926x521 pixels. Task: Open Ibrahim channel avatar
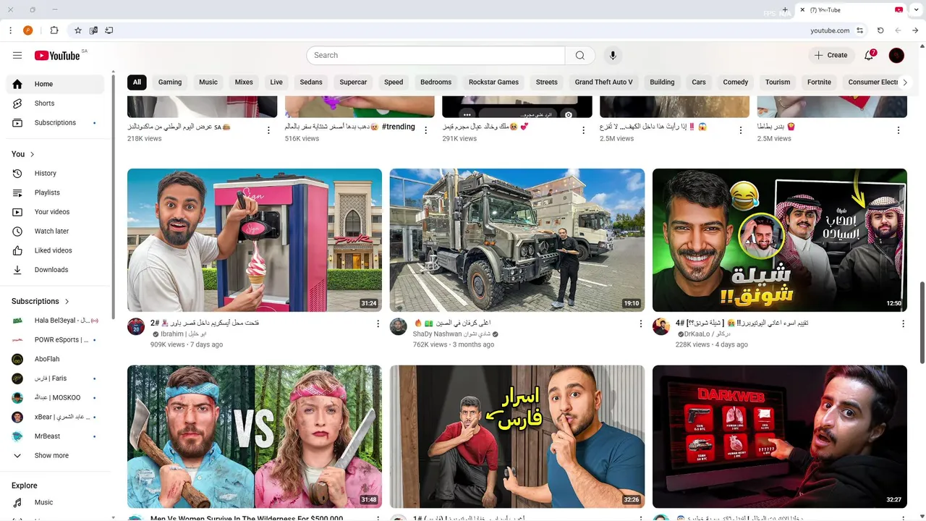[136, 326]
